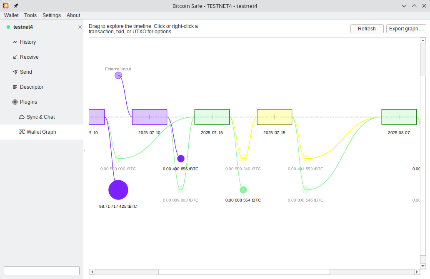Click the Send paper-plane icon
Viewport: 430px width, 279px height.
(x=15, y=72)
